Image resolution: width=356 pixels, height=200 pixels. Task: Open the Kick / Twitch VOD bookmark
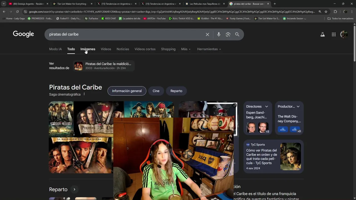point(181,19)
